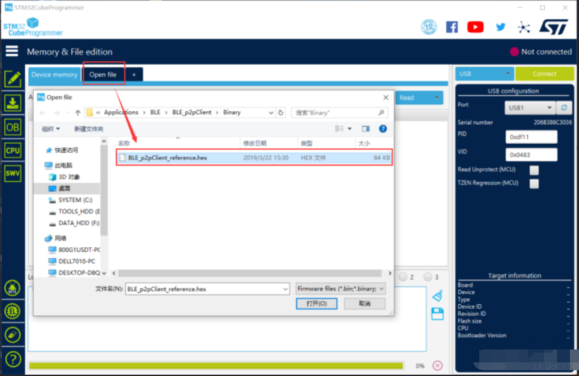The height and width of the screenshot is (376, 579).
Task: Refresh the USB port list
Action: coord(564,107)
